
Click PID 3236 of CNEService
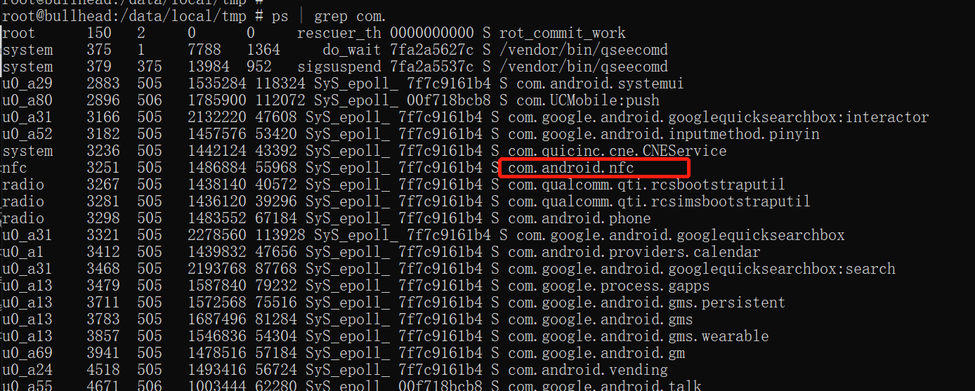point(103,151)
